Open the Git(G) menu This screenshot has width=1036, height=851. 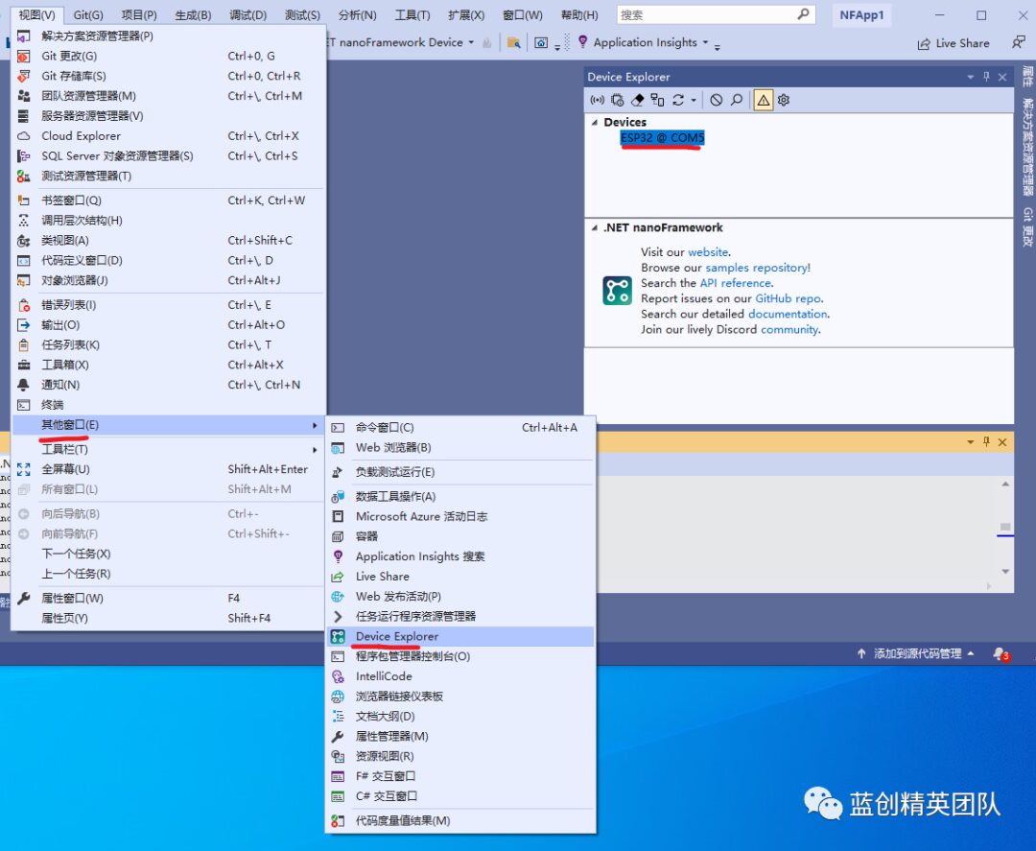pos(88,14)
